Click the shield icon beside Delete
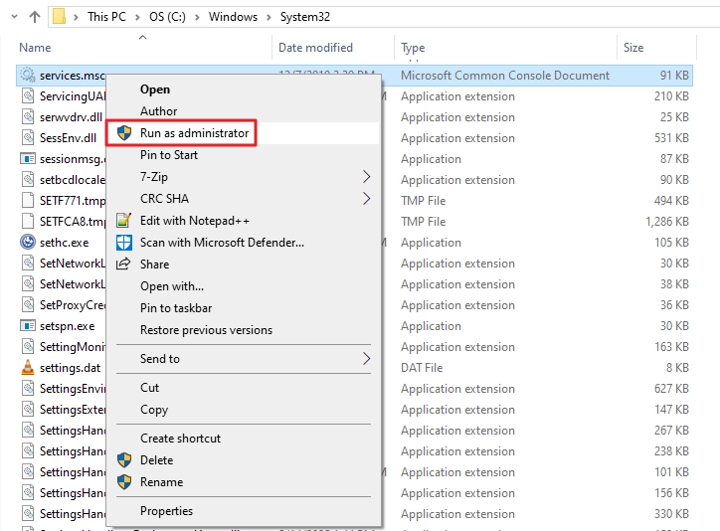Viewport: 720px width, 531px height. [x=124, y=459]
